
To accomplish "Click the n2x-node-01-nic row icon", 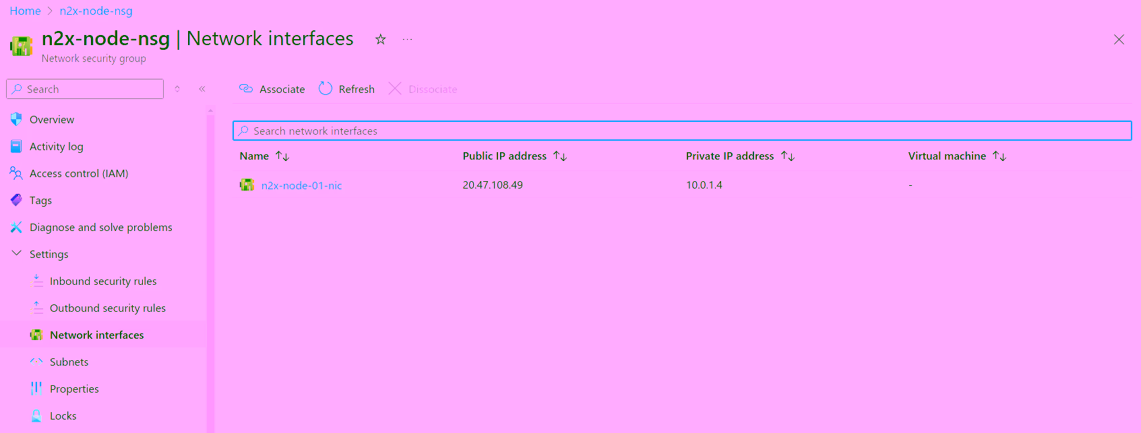I will tap(247, 185).
